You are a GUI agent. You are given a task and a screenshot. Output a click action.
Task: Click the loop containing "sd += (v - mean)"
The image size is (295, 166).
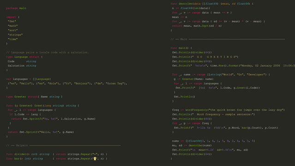click(x=218, y=21)
